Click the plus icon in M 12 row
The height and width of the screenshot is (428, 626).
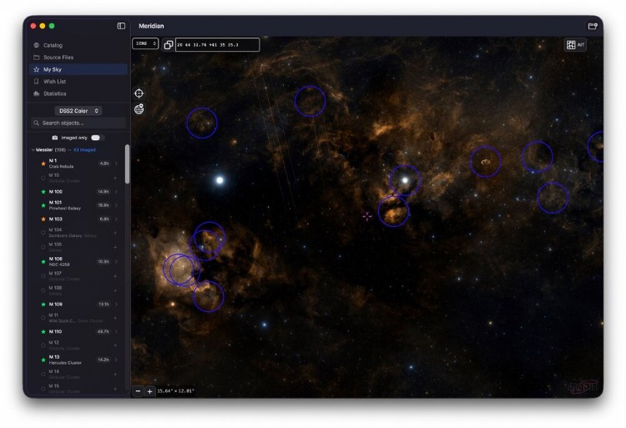click(115, 345)
